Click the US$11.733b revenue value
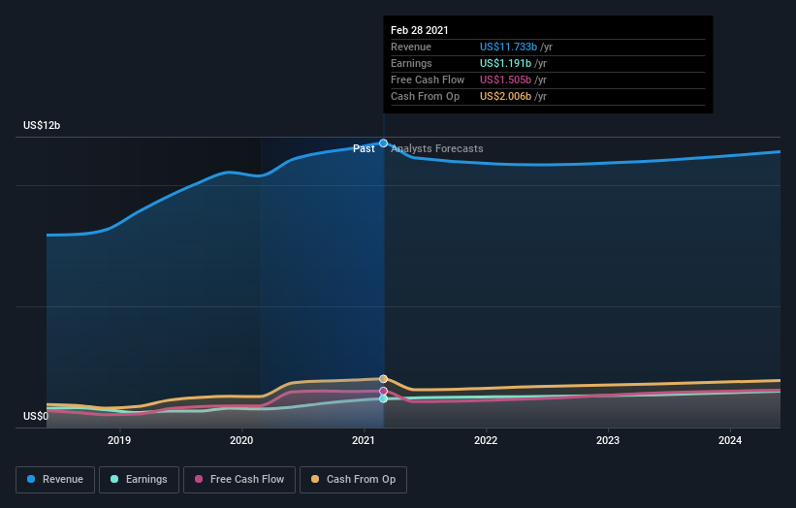The height and width of the screenshot is (508, 796). click(x=508, y=47)
